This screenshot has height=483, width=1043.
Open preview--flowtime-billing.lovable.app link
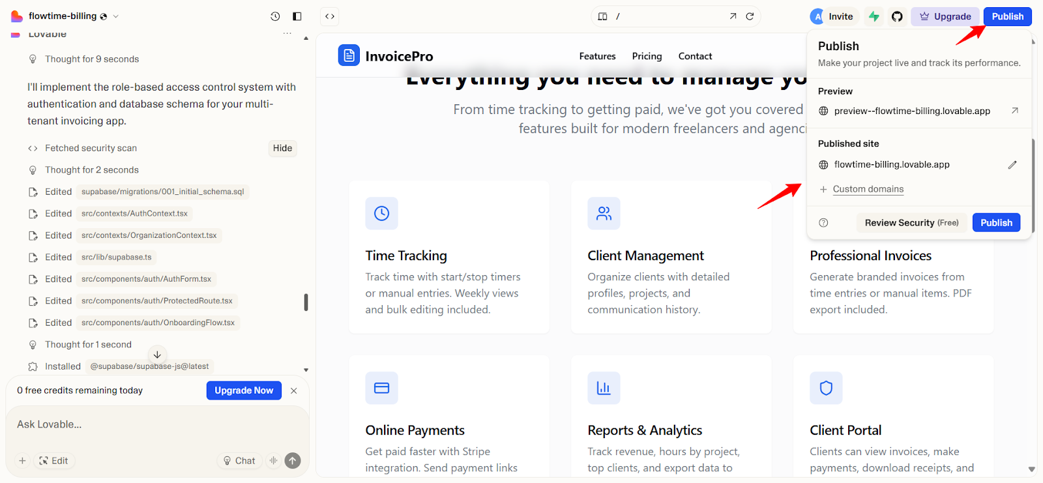(x=912, y=111)
